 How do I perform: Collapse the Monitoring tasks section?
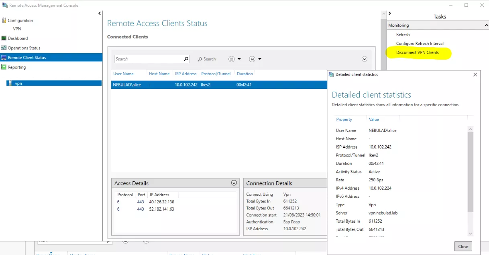point(486,25)
